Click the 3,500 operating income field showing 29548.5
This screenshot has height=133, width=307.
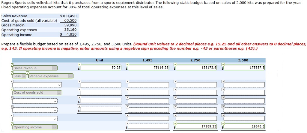pyautogui.click(x=244, y=126)
